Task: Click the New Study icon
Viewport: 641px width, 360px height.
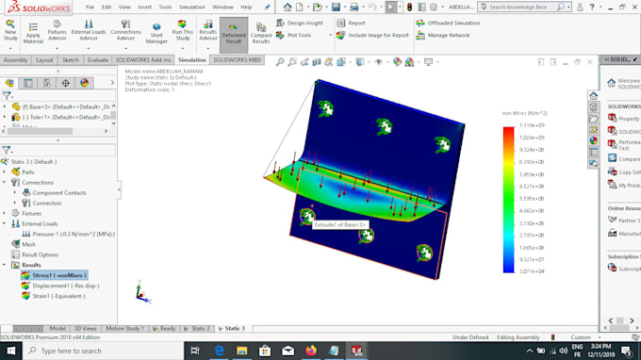Action: [x=10, y=30]
